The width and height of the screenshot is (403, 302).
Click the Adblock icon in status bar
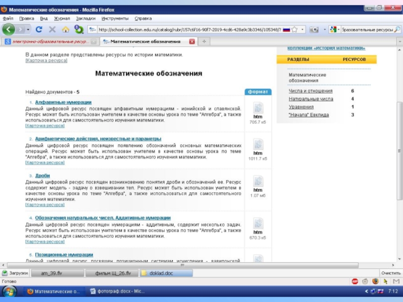[x=355, y=281]
